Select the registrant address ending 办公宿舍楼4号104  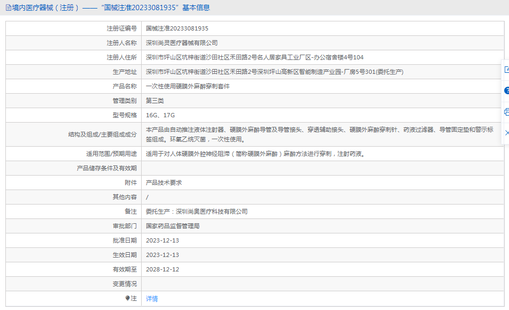coord(255,57)
